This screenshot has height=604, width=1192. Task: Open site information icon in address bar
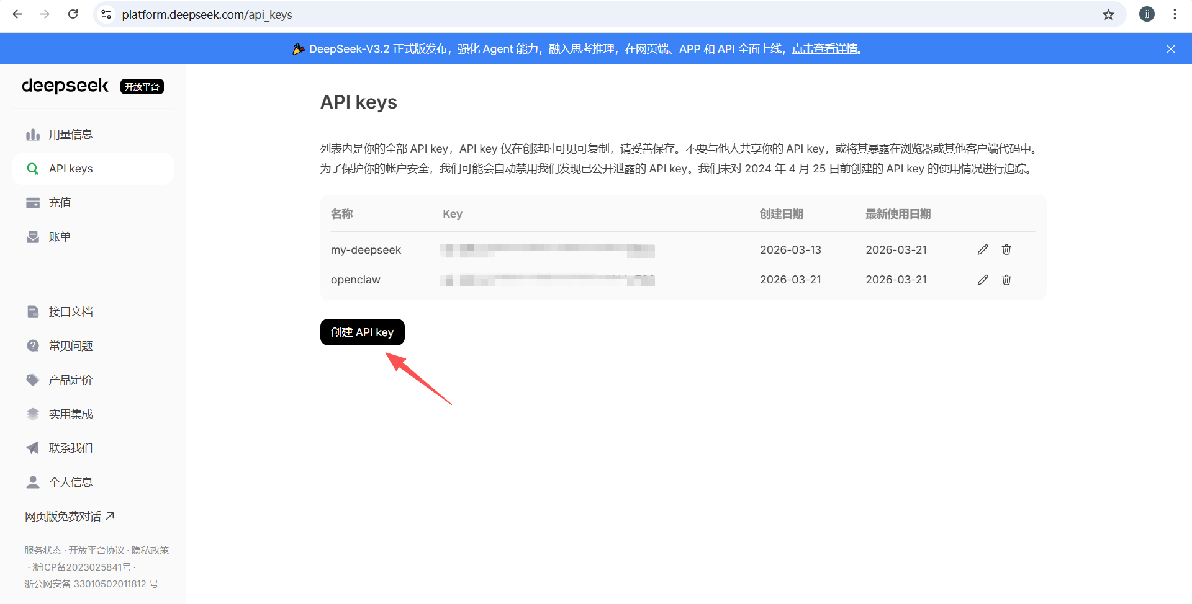(x=106, y=14)
